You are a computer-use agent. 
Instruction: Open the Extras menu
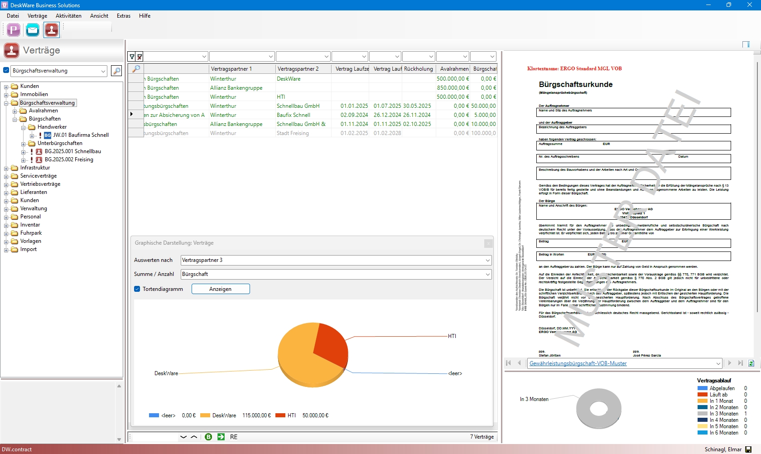tap(124, 16)
